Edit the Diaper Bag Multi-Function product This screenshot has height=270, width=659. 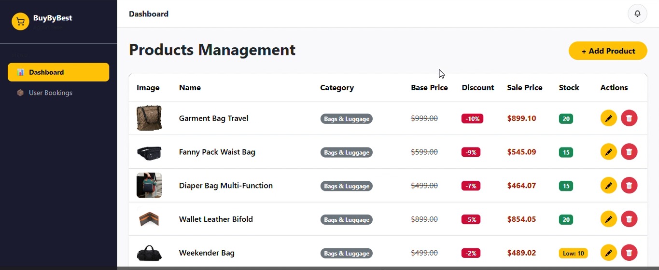609,185
